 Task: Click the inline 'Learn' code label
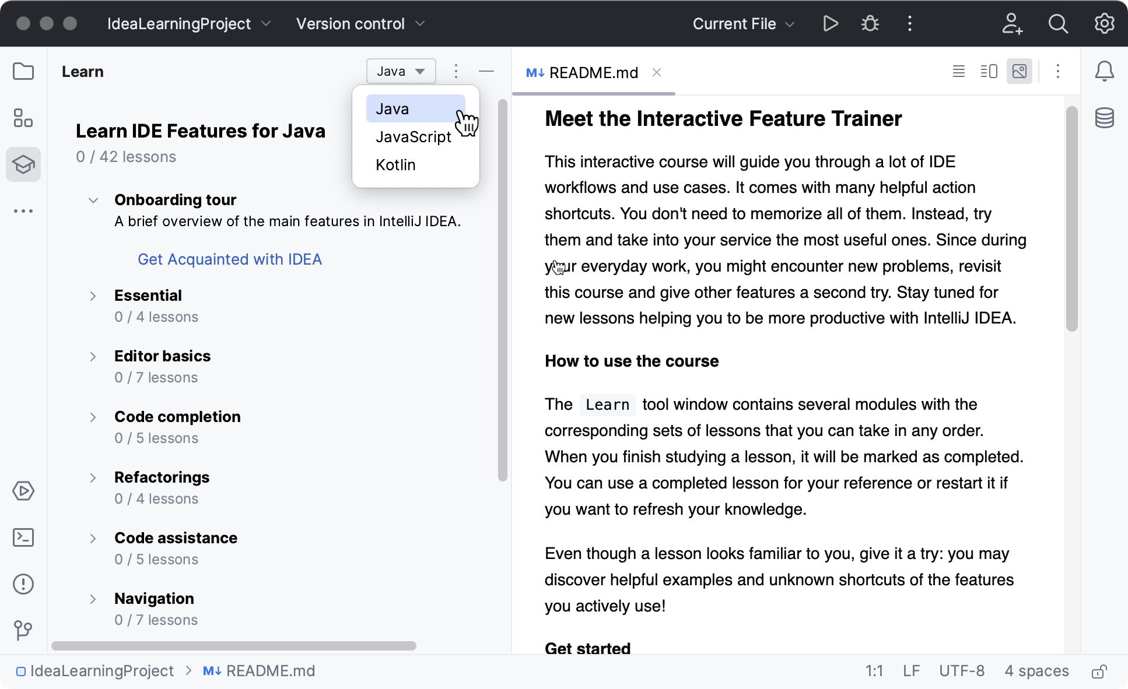click(607, 405)
